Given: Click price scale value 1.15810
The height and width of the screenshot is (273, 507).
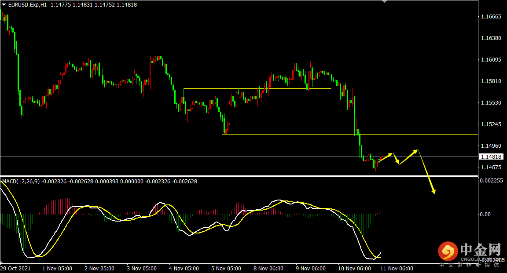Looking at the screenshot, I should coord(491,81).
